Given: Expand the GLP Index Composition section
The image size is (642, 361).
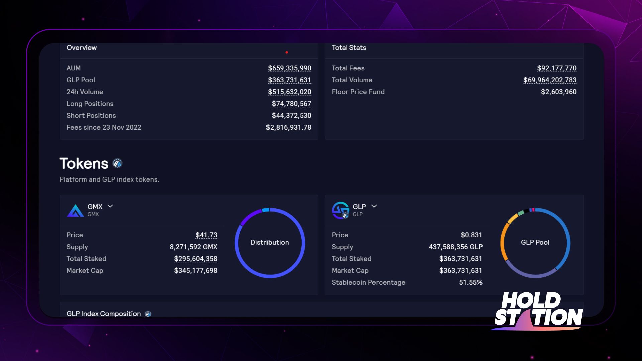Looking at the screenshot, I should tap(104, 314).
